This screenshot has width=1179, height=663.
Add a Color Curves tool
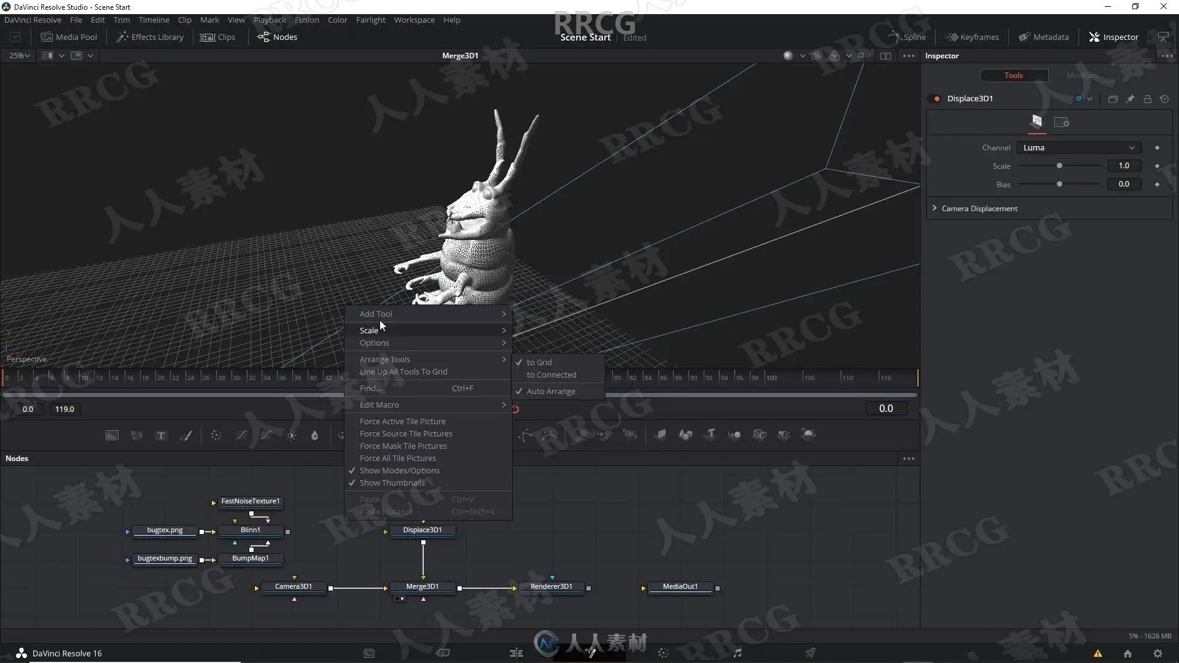tap(241, 435)
